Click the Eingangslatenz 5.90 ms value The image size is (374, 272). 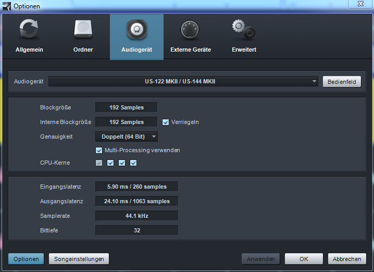tap(137, 187)
